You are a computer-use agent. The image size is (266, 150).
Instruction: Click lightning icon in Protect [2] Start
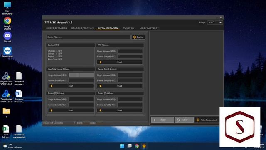100,110
